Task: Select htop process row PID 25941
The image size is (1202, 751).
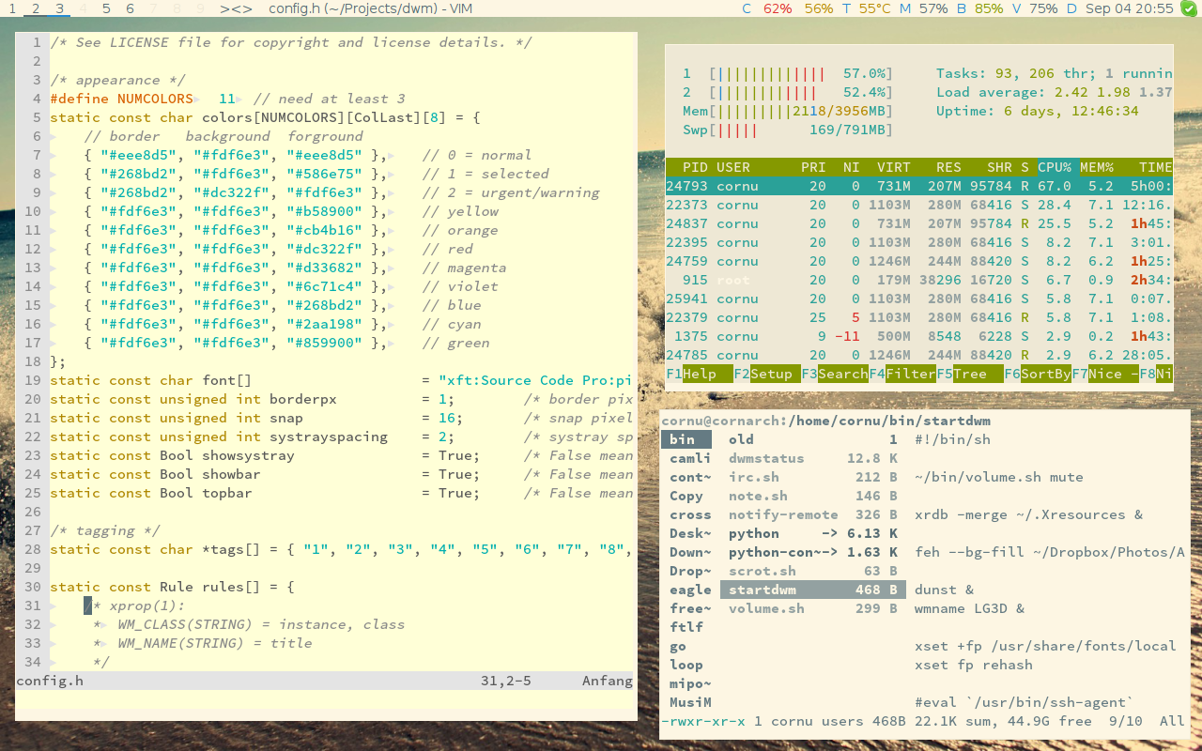Action: point(919,299)
